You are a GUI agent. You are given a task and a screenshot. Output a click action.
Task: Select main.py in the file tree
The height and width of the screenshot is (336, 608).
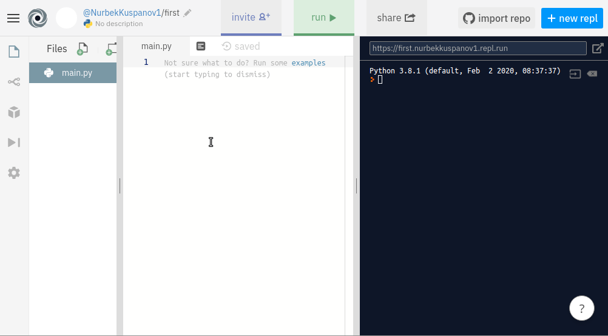(76, 73)
